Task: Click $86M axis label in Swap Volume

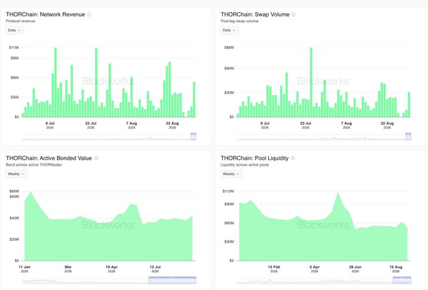Action: tap(229, 47)
